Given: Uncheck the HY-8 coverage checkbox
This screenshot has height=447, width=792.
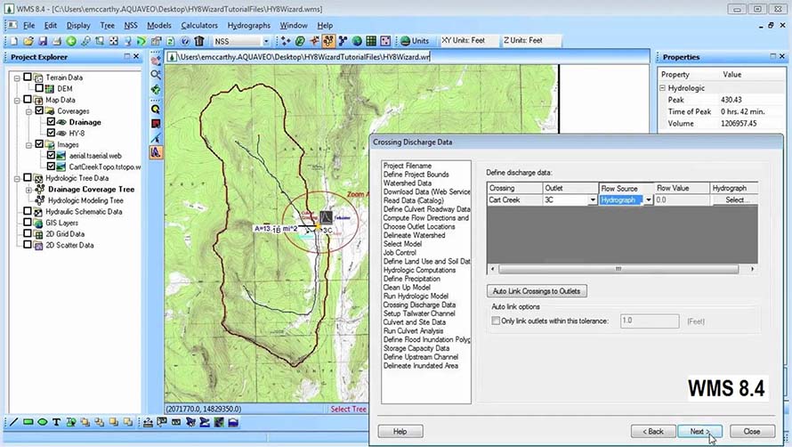Looking at the screenshot, I should [51, 133].
